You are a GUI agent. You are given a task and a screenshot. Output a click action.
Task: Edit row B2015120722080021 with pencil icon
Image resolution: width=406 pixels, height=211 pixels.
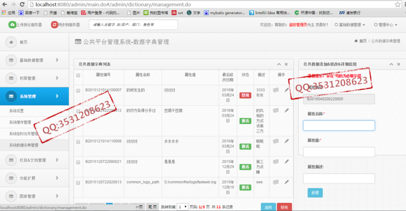tap(286, 162)
